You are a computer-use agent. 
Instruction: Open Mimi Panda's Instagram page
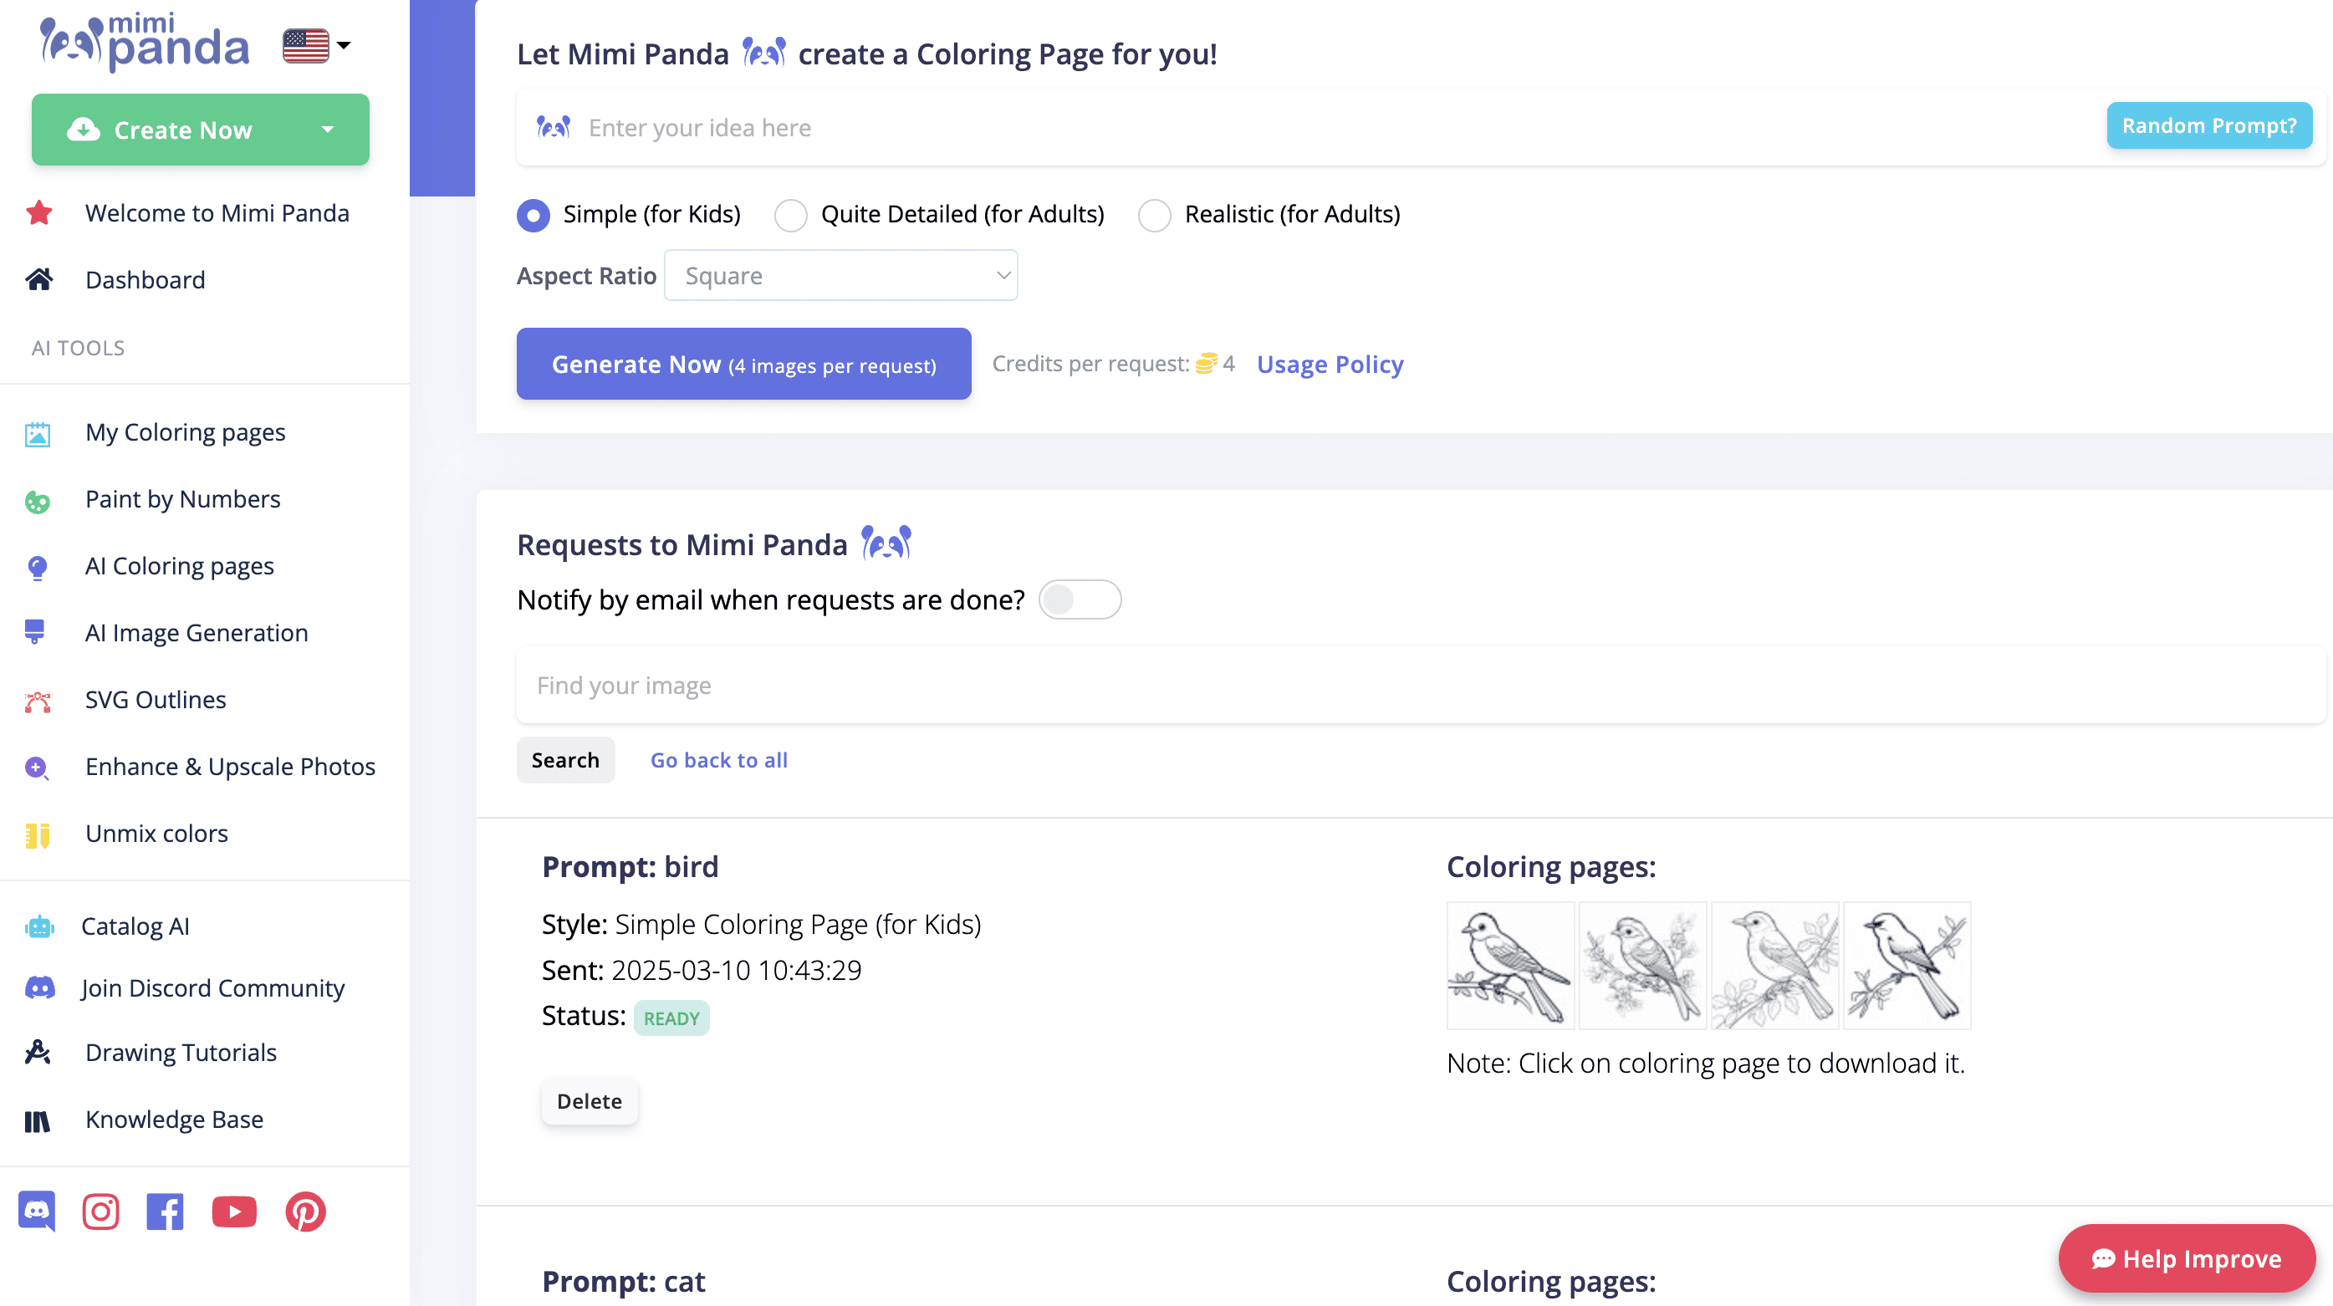pos(100,1211)
